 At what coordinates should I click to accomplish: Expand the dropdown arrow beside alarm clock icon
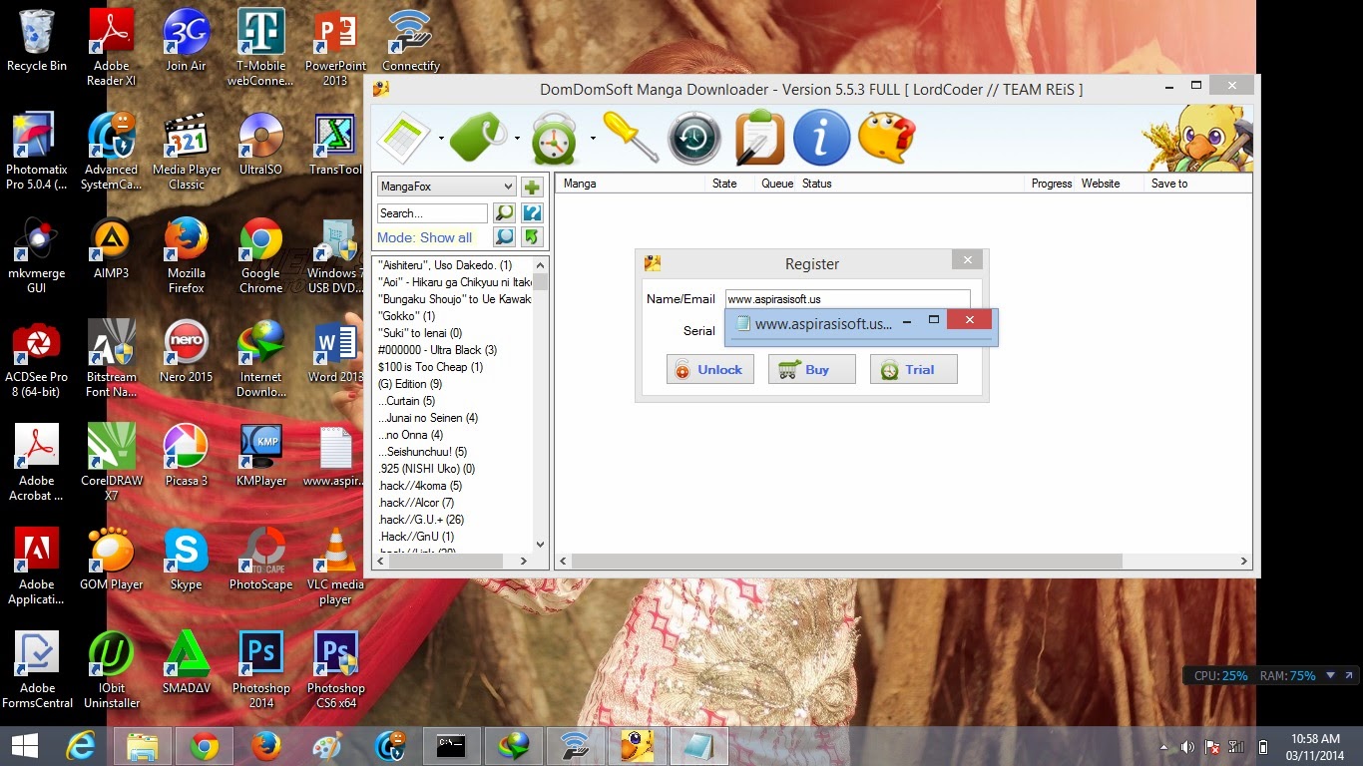593,139
